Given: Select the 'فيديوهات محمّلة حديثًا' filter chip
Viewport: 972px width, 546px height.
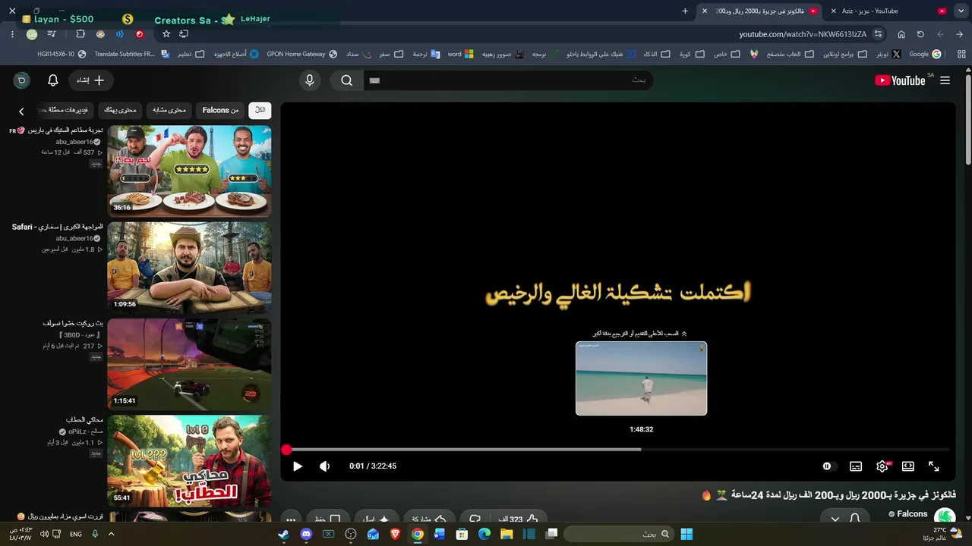Looking at the screenshot, I should 67,110.
